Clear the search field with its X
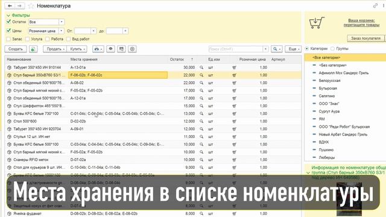The image size is (386, 217). coord(265,49)
